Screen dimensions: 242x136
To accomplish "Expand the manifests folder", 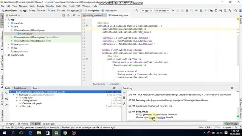I will coord(8,23).
